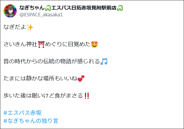Click the snake emoji after 駅前店

[120, 8]
